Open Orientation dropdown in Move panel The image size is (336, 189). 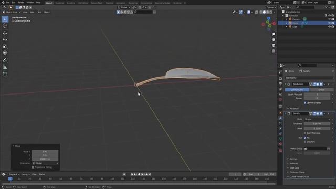pos(45,163)
